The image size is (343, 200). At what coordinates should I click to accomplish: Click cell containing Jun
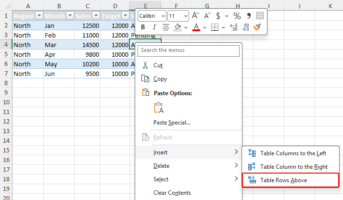pyautogui.click(x=59, y=74)
